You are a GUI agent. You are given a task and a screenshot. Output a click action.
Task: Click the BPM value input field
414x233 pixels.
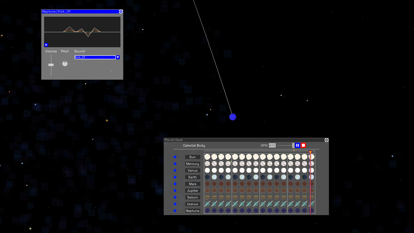point(272,145)
